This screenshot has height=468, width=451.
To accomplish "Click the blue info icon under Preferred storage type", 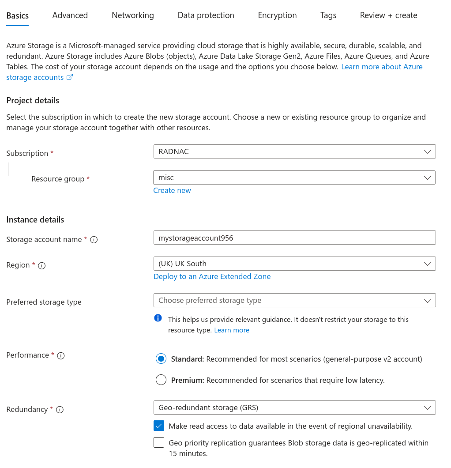I will [158, 318].
